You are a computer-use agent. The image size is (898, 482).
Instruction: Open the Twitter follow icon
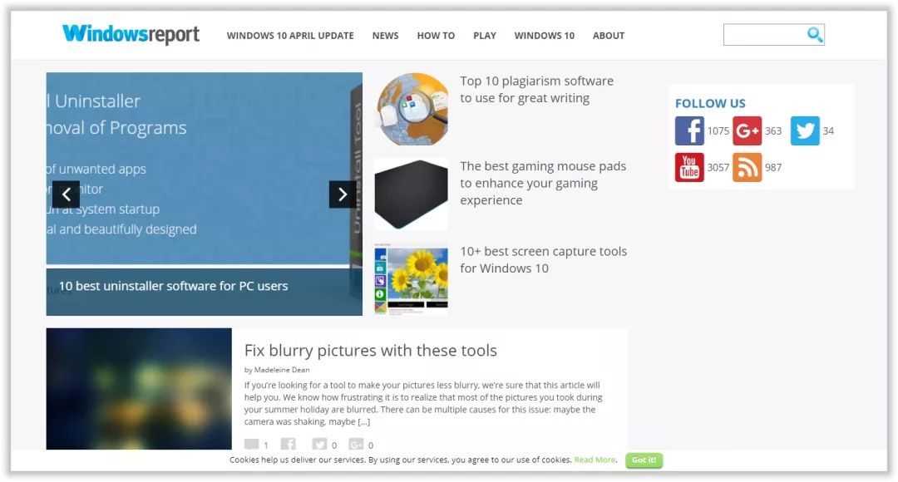pos(805,130)
